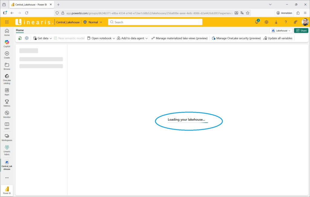Viewport: 310px width, 197px height.
Task: Select the Home ribbon tab
Action: 20,30
